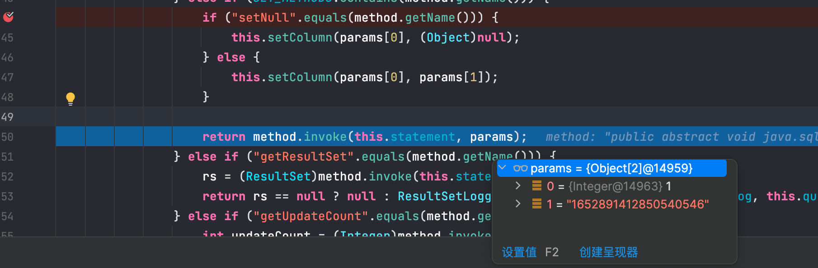Click the glasses watch icon beside params
818x268 pixels.
(x=520, y=168)
